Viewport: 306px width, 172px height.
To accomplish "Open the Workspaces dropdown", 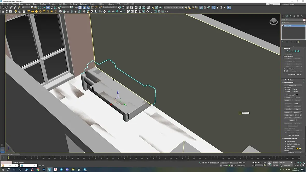I will (x=297, y=4).
